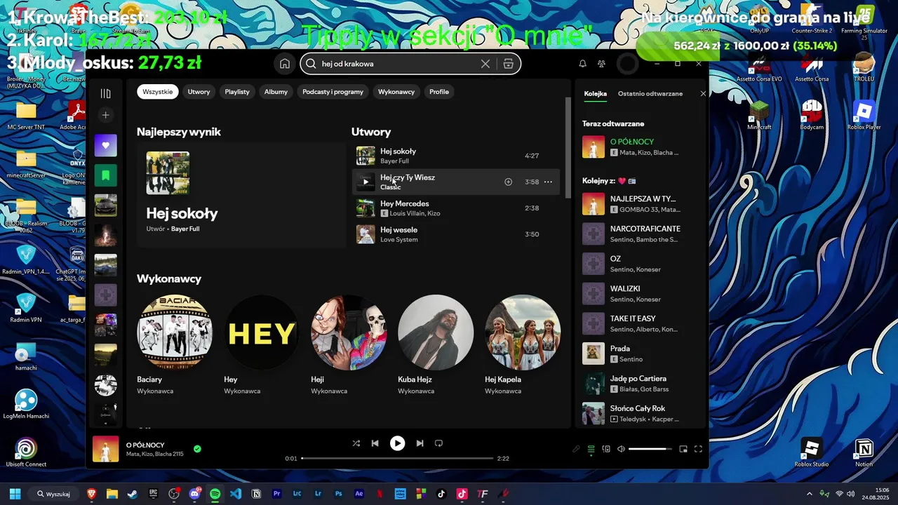Toggle the Queue view icon
This screenshot has width=898, height=505.
[x=591, y=449]
